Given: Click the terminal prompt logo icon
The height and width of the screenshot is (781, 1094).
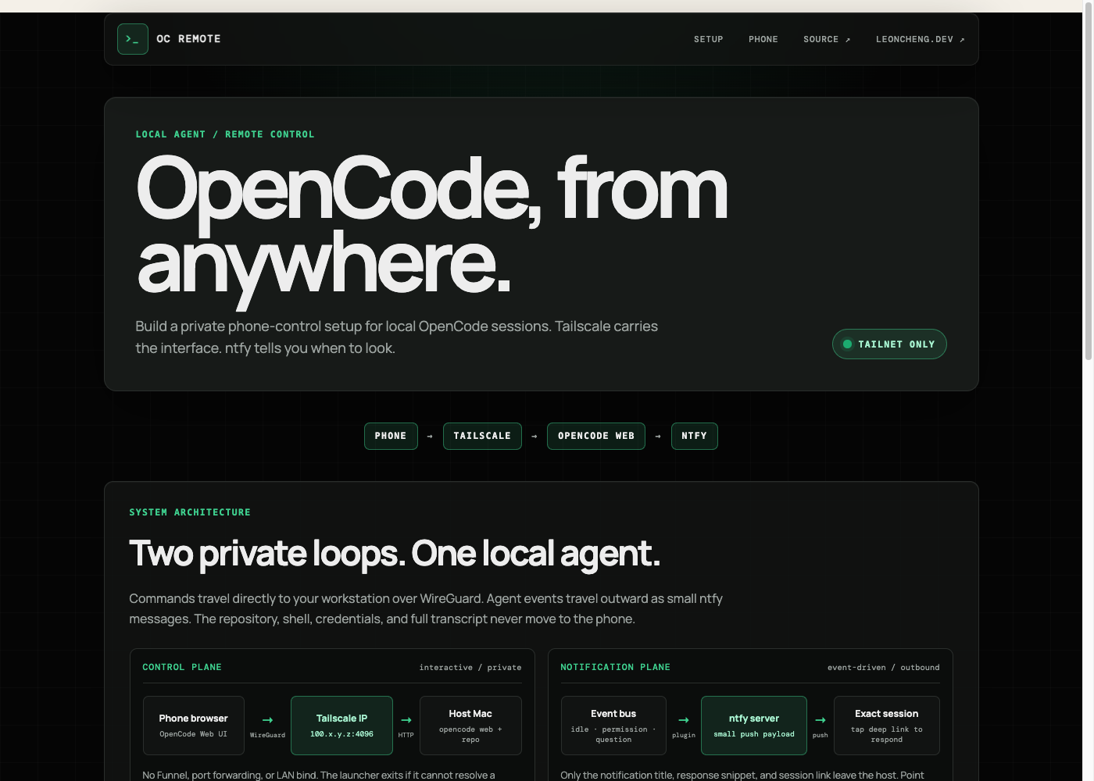Looking at the screenshot, I should point(133,39).
